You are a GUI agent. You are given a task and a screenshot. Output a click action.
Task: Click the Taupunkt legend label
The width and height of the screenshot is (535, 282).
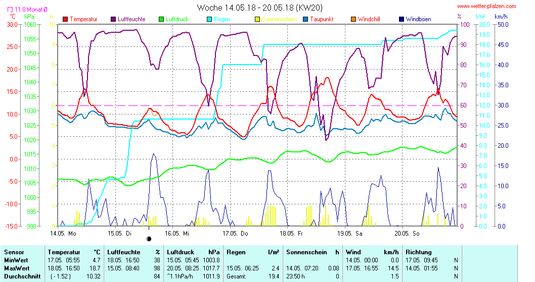[x=322, y=19]
